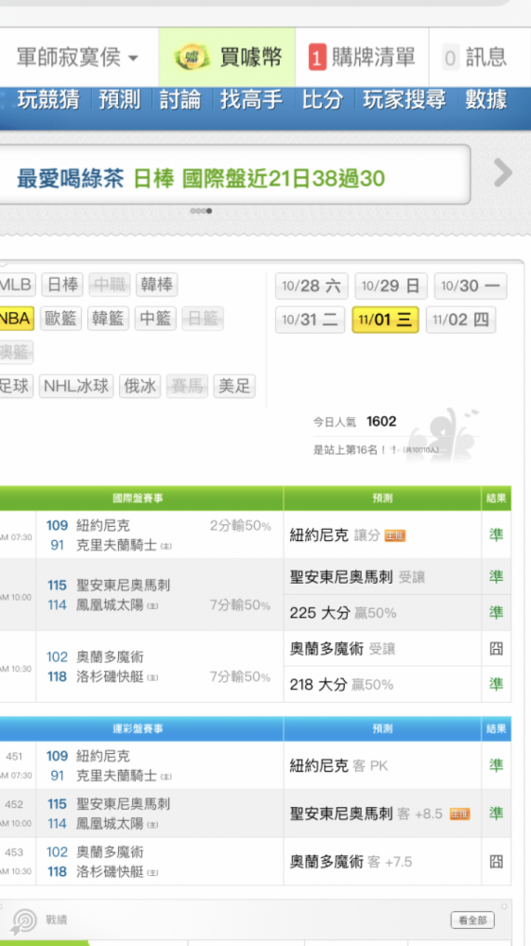This screenshot has width=531, height=946.
Task: Select the NHL冰球 league filter
Action: (77, 386)
